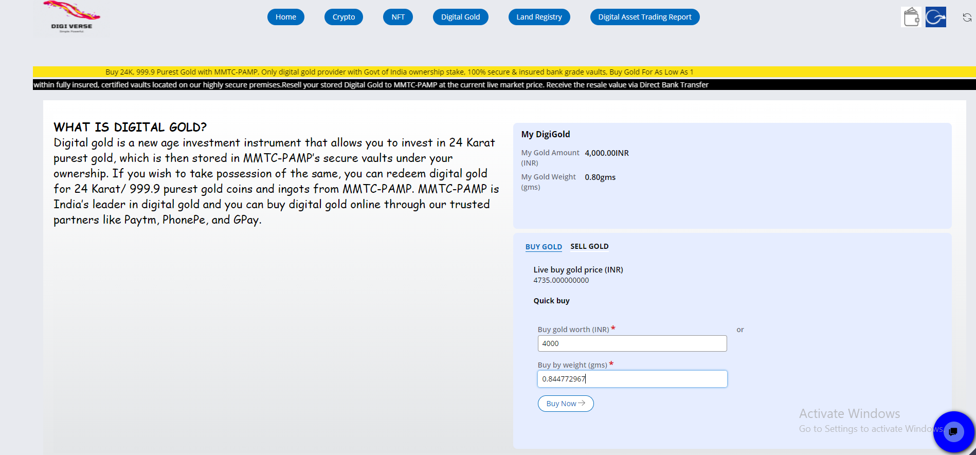Open the chat bubble widget
The height and width of the screenshot is (455, 976).
pos(954,431)
